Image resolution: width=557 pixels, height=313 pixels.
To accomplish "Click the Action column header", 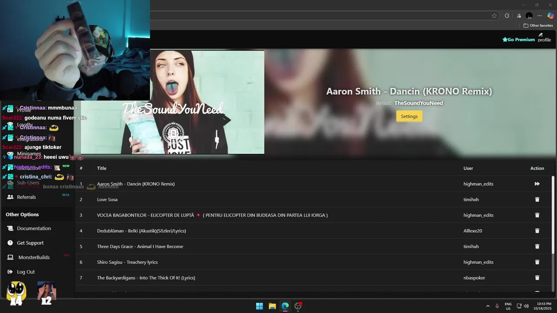I will [x=537, y=168].
